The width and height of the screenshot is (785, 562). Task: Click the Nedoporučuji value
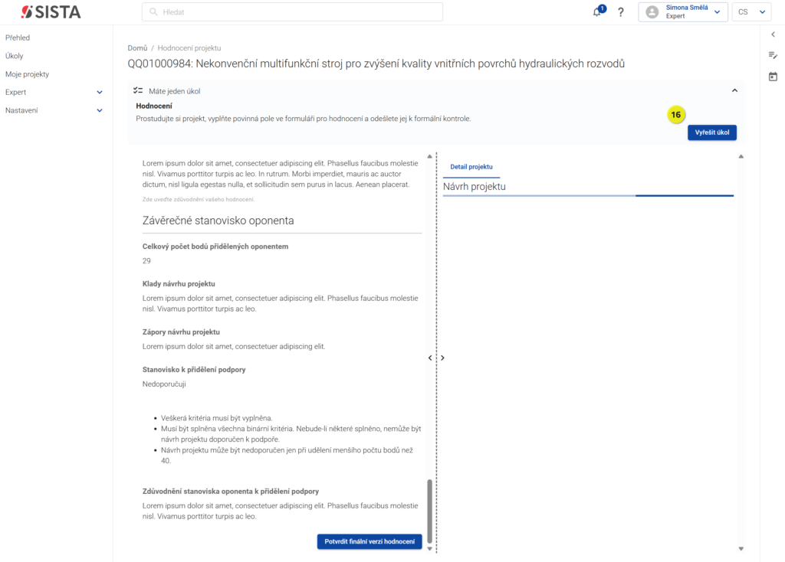[x=164, y=384]
